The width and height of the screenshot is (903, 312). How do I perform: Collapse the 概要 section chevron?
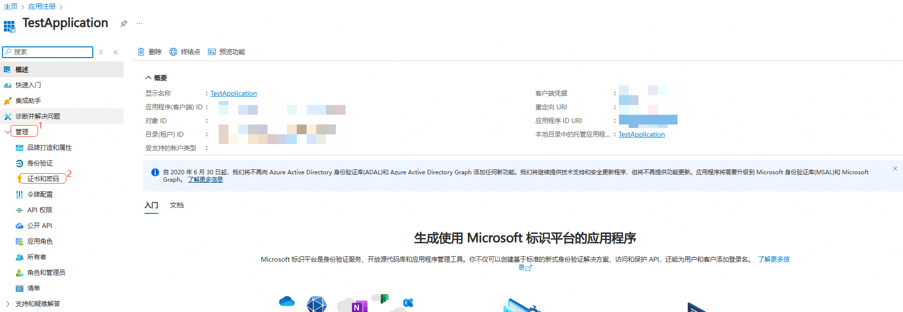pos(148,78)
